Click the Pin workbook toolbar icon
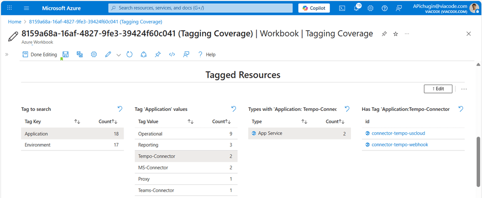 (x=158, y=54)
